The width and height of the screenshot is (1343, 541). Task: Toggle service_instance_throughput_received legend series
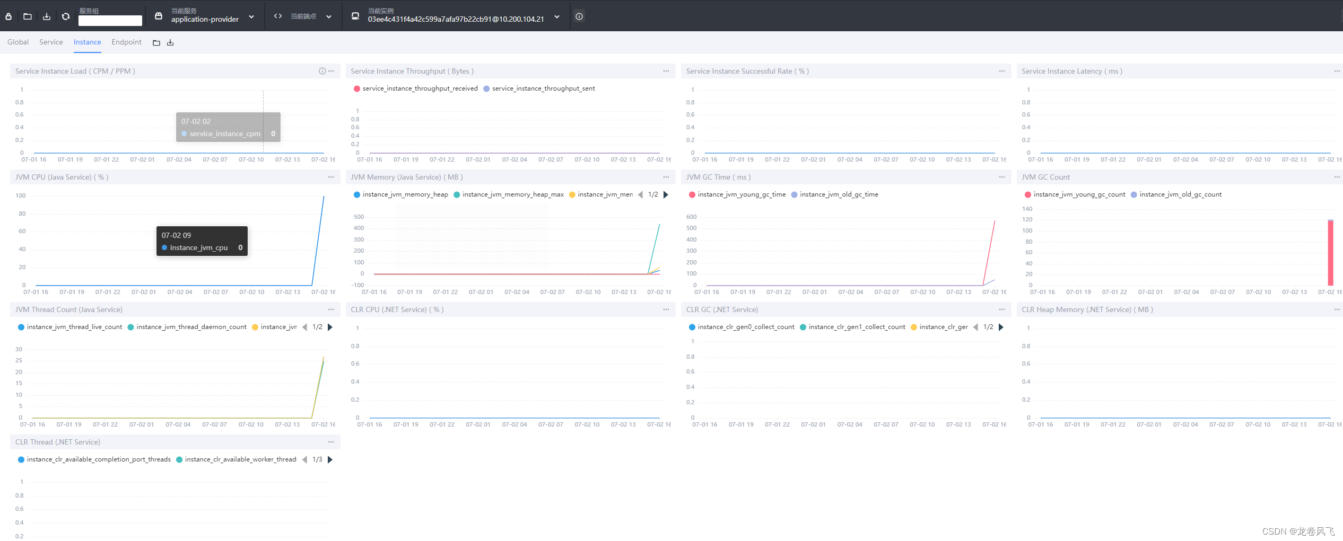click(x=416, y=88)
